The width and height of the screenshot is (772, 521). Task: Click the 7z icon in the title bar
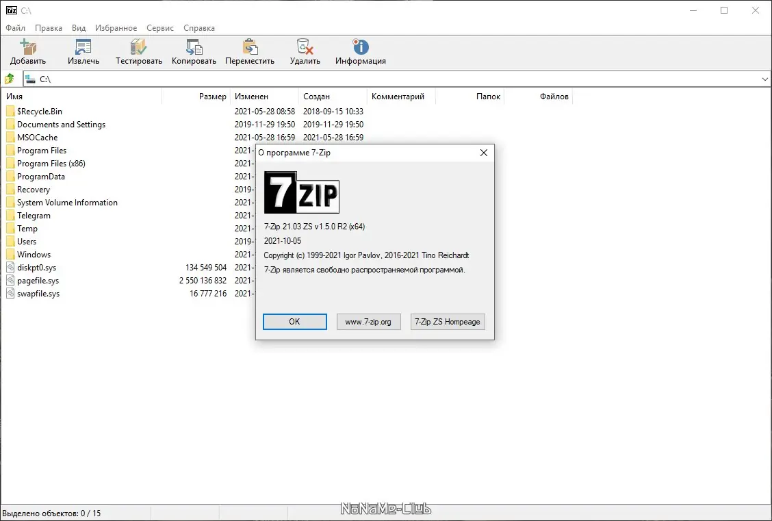click(x=12, y=10)
